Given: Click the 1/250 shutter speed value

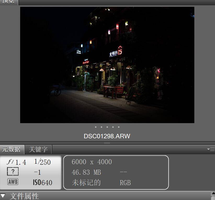Looking at the screenshot, I should (42, 162).
